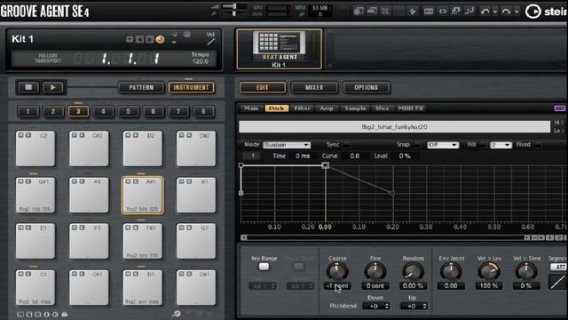
Task: Open the redo history dropdown arrow
Action: tap(517, 12)
